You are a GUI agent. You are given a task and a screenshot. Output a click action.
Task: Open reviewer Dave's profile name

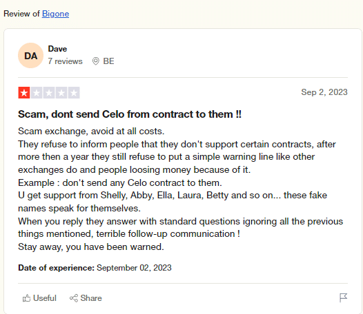(57, 49)
